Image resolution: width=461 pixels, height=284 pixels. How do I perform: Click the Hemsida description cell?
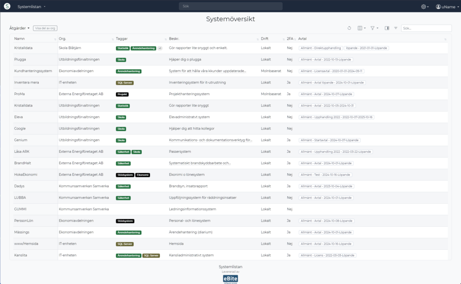pyautogui.click(x=176, y=244)
